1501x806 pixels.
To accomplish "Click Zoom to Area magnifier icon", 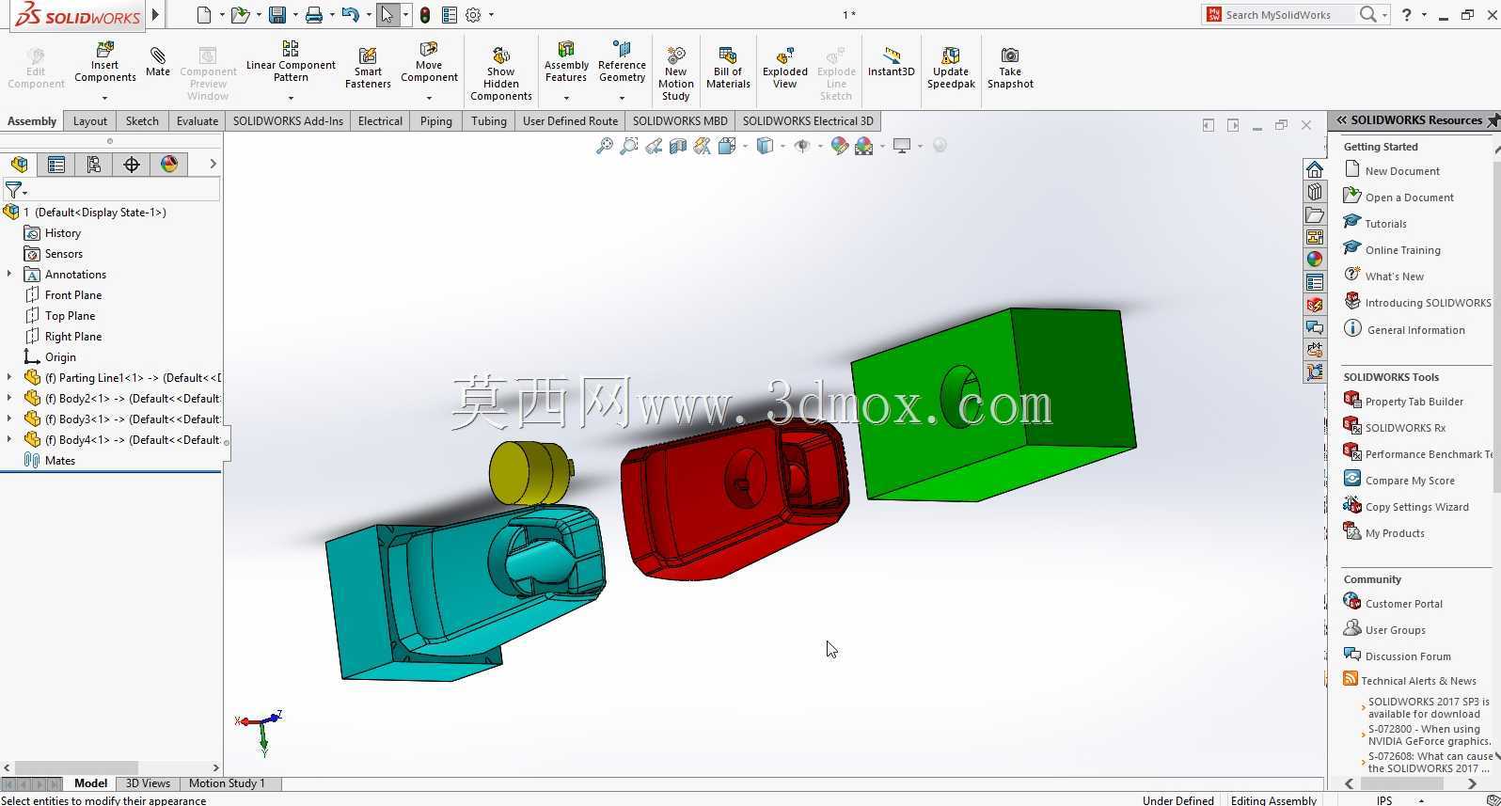I will coord(629,146).
